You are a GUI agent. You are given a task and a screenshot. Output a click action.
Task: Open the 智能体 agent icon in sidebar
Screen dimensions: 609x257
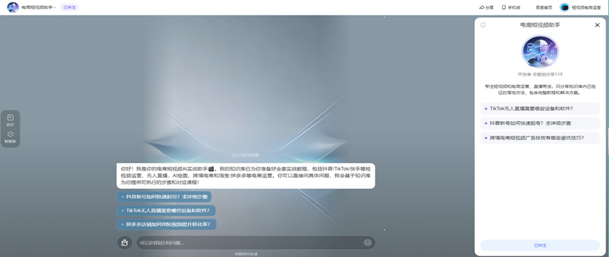click(10, 137)
